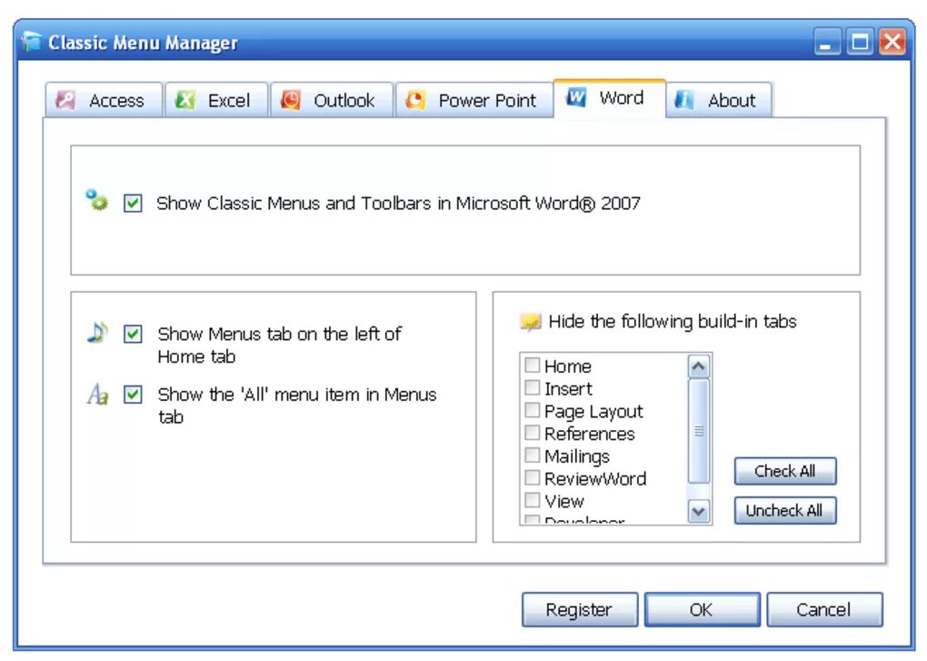Screen dimensions: 927x661
Task: Click the Power Point tab's orange icon
Action: pyautogui.click(x=415, y=100)
